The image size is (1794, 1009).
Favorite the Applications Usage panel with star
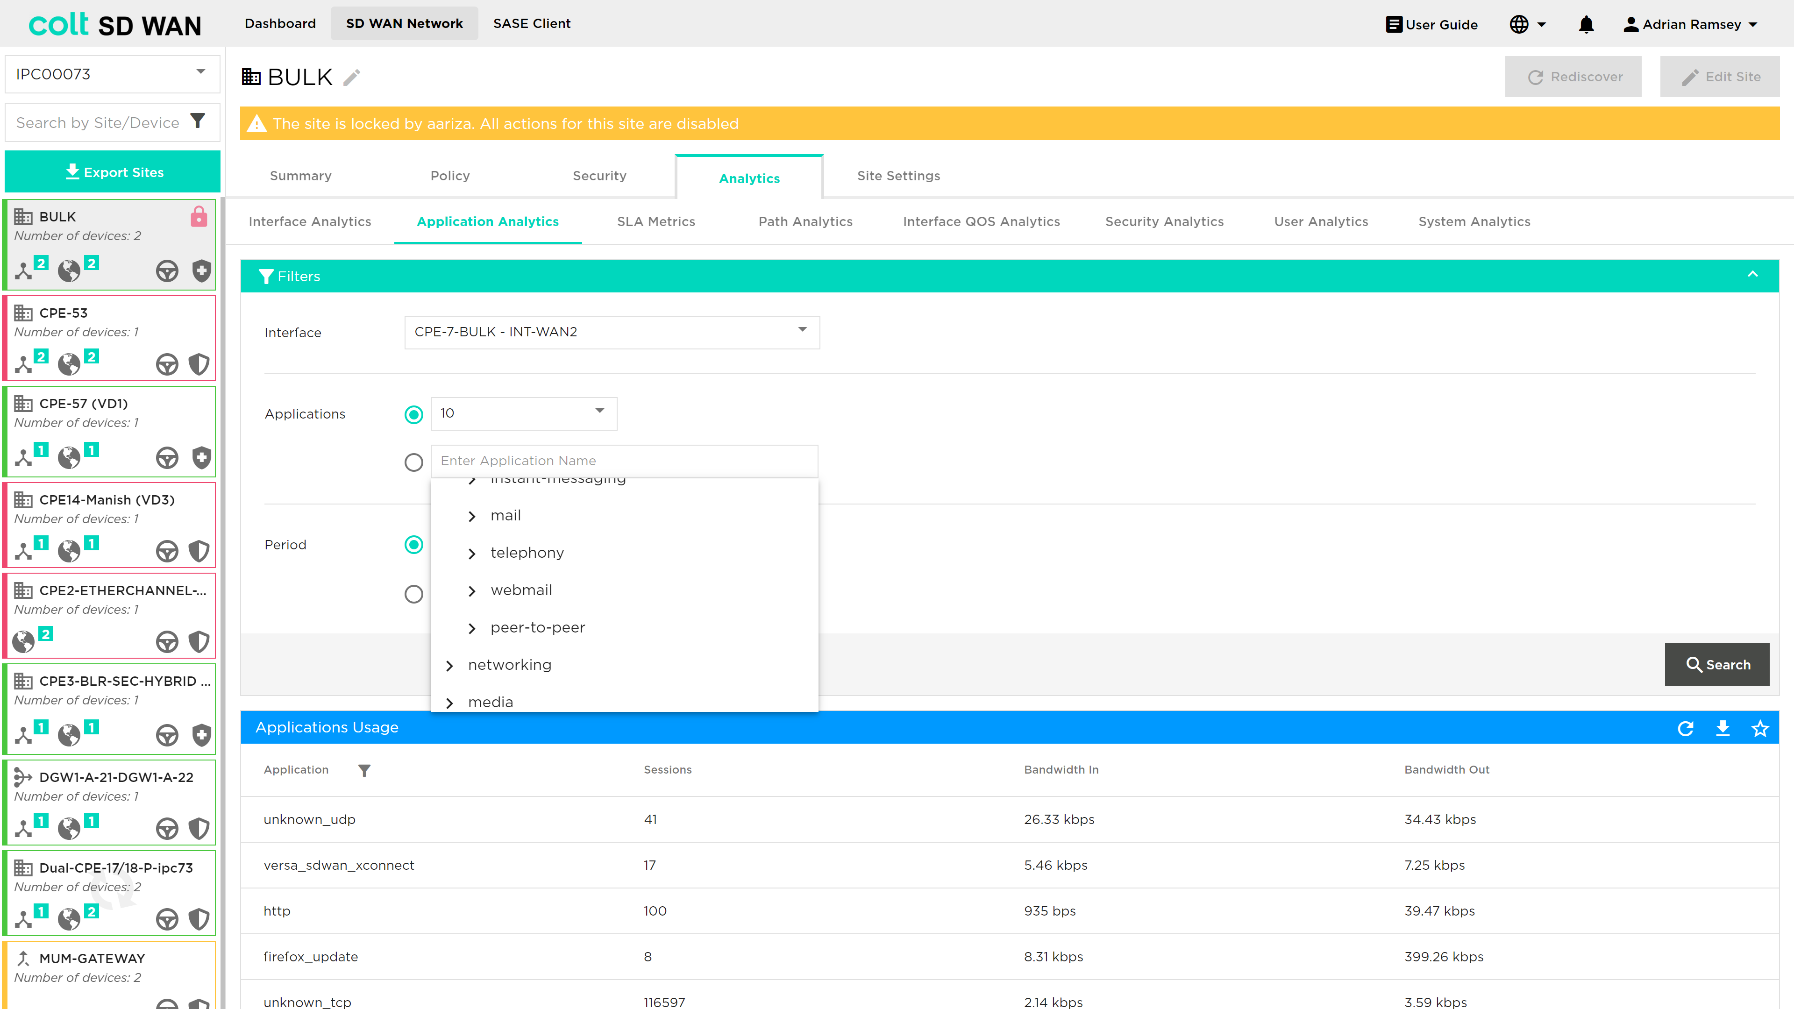pyautogui.click(x=1760, y=728)
